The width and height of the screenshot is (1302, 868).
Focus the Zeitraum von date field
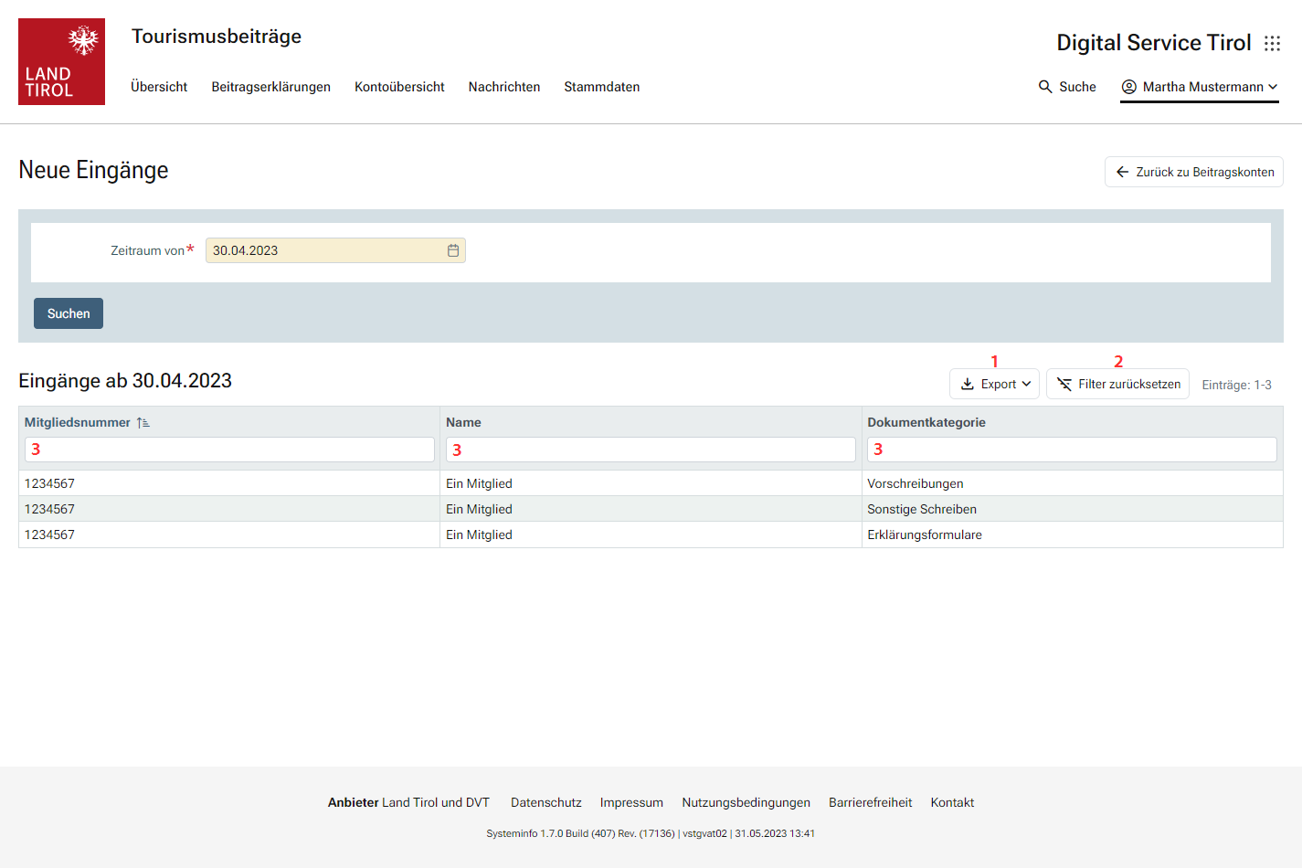tap(326, 250)
